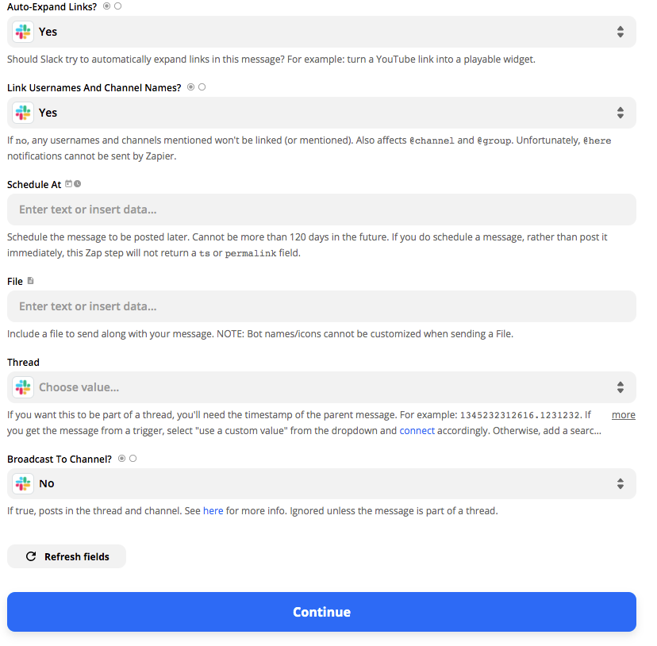Click Slack icon in Link Usernames field

[x=23, y=113]
